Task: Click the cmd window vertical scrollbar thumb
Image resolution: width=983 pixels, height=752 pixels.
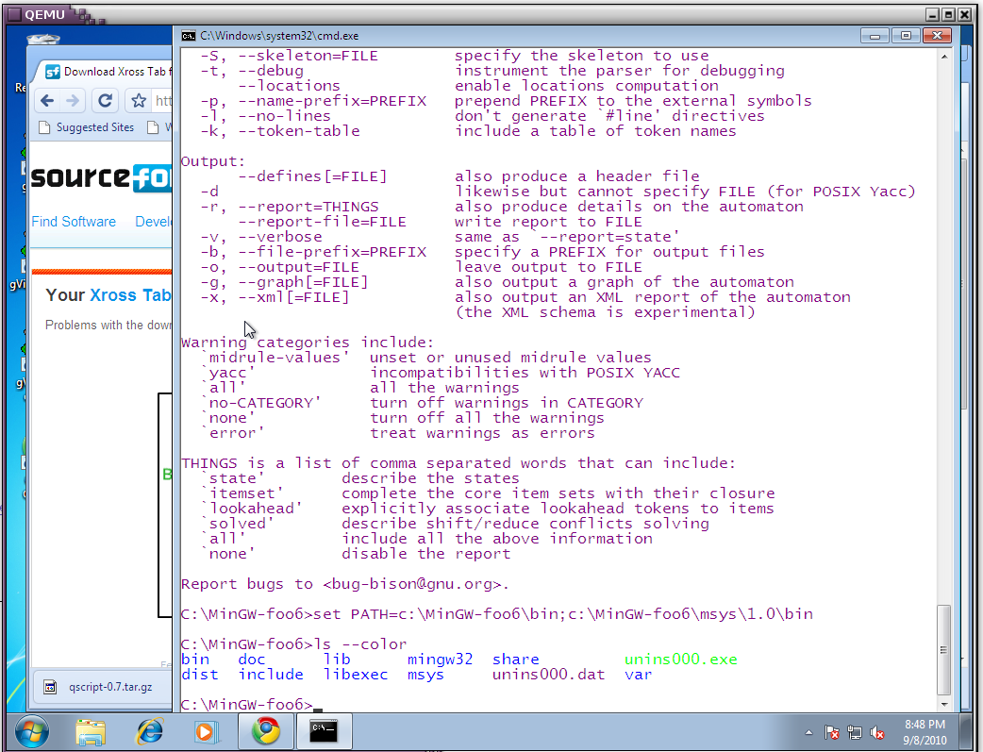Action: click(943, 649)
